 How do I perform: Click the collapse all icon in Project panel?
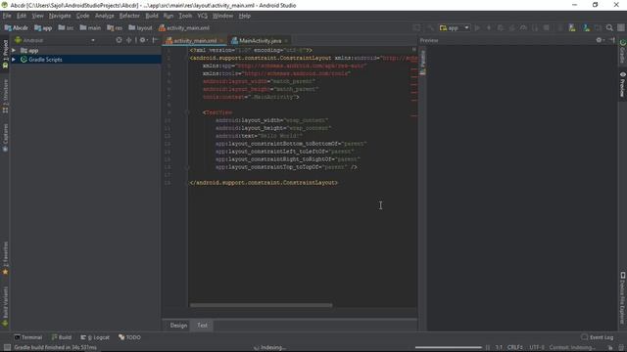tap(128, 40)
